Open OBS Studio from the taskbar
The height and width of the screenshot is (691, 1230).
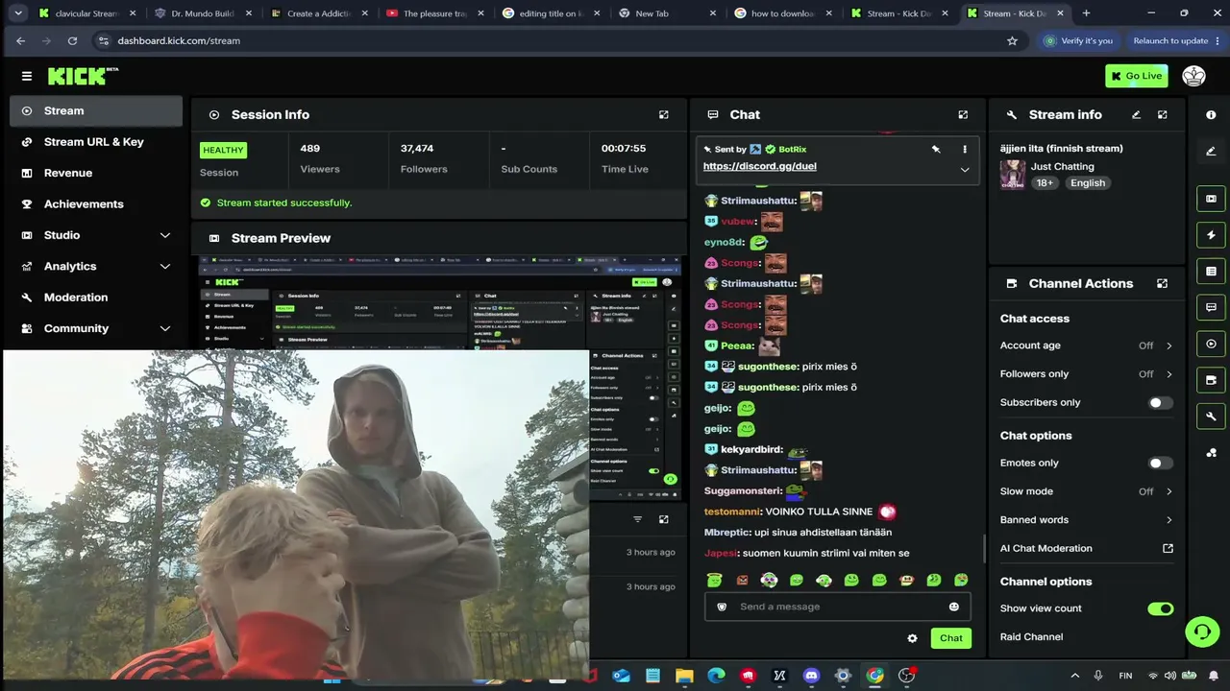pyautogui.click(x=906, y=676)
